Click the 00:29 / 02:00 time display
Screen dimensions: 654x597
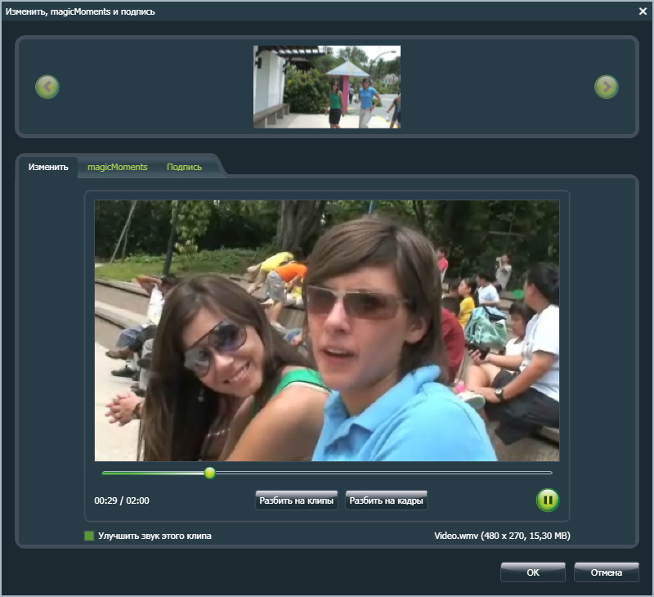(x=122, y=500)
